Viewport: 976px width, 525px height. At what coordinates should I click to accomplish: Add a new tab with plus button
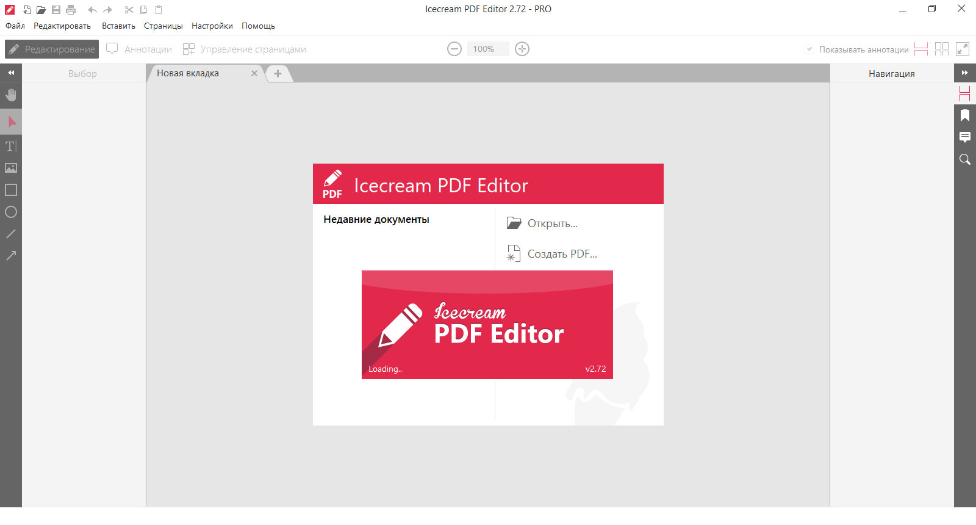[278, 73]
